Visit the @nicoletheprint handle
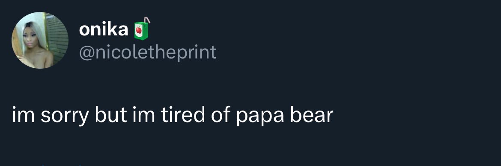Image resolution: width=501 pixels, height=166 pixels. click(x=148, y=52)
